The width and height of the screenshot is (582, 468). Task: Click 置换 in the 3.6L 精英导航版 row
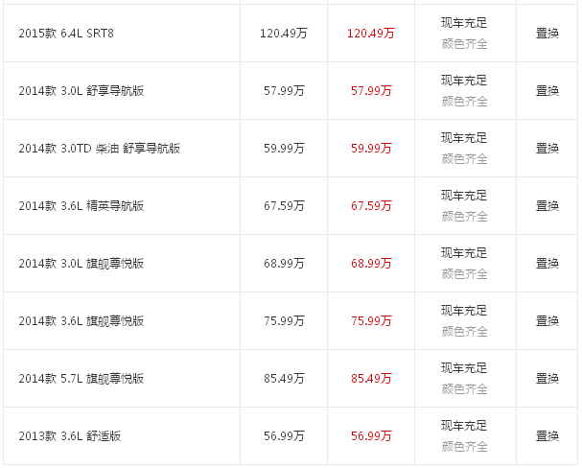tap(547, 206)
